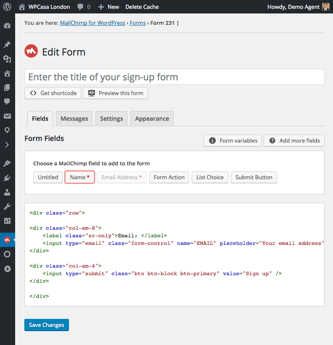
Task: Open Users via the person icon
Action: [7, 192]
